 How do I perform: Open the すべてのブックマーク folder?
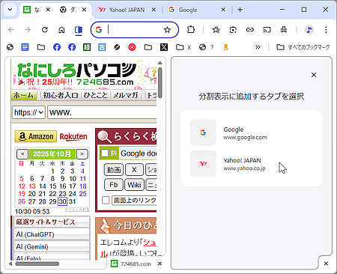(x=303, y=47)
